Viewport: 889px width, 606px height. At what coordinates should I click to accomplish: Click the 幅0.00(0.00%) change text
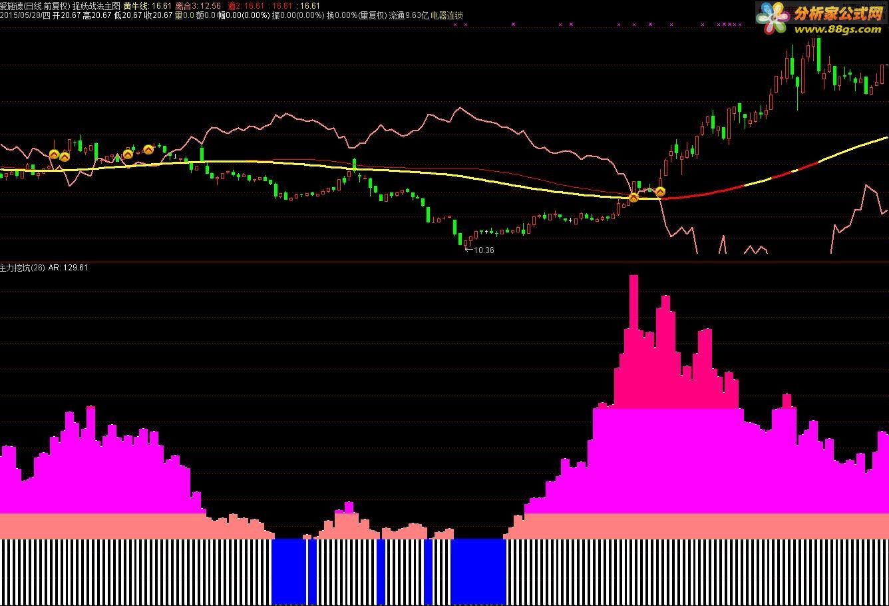[243, 15]
